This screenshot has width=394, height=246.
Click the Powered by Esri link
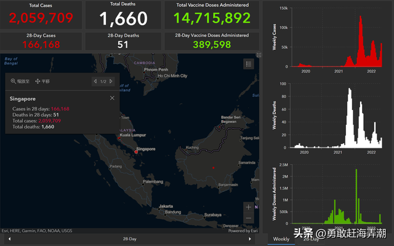tap(242, 231)
